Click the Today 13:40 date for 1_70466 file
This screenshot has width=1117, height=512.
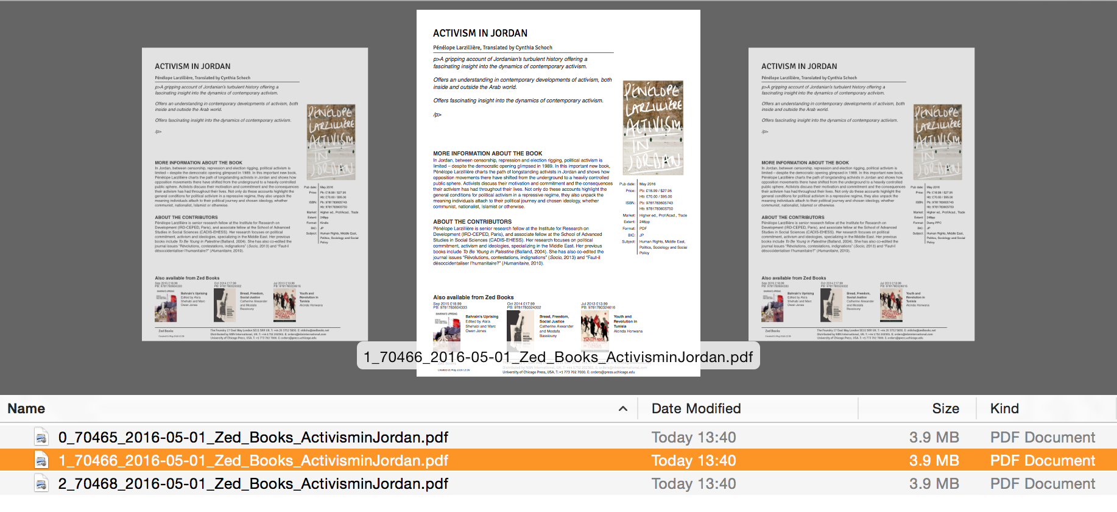coord(694,461)
